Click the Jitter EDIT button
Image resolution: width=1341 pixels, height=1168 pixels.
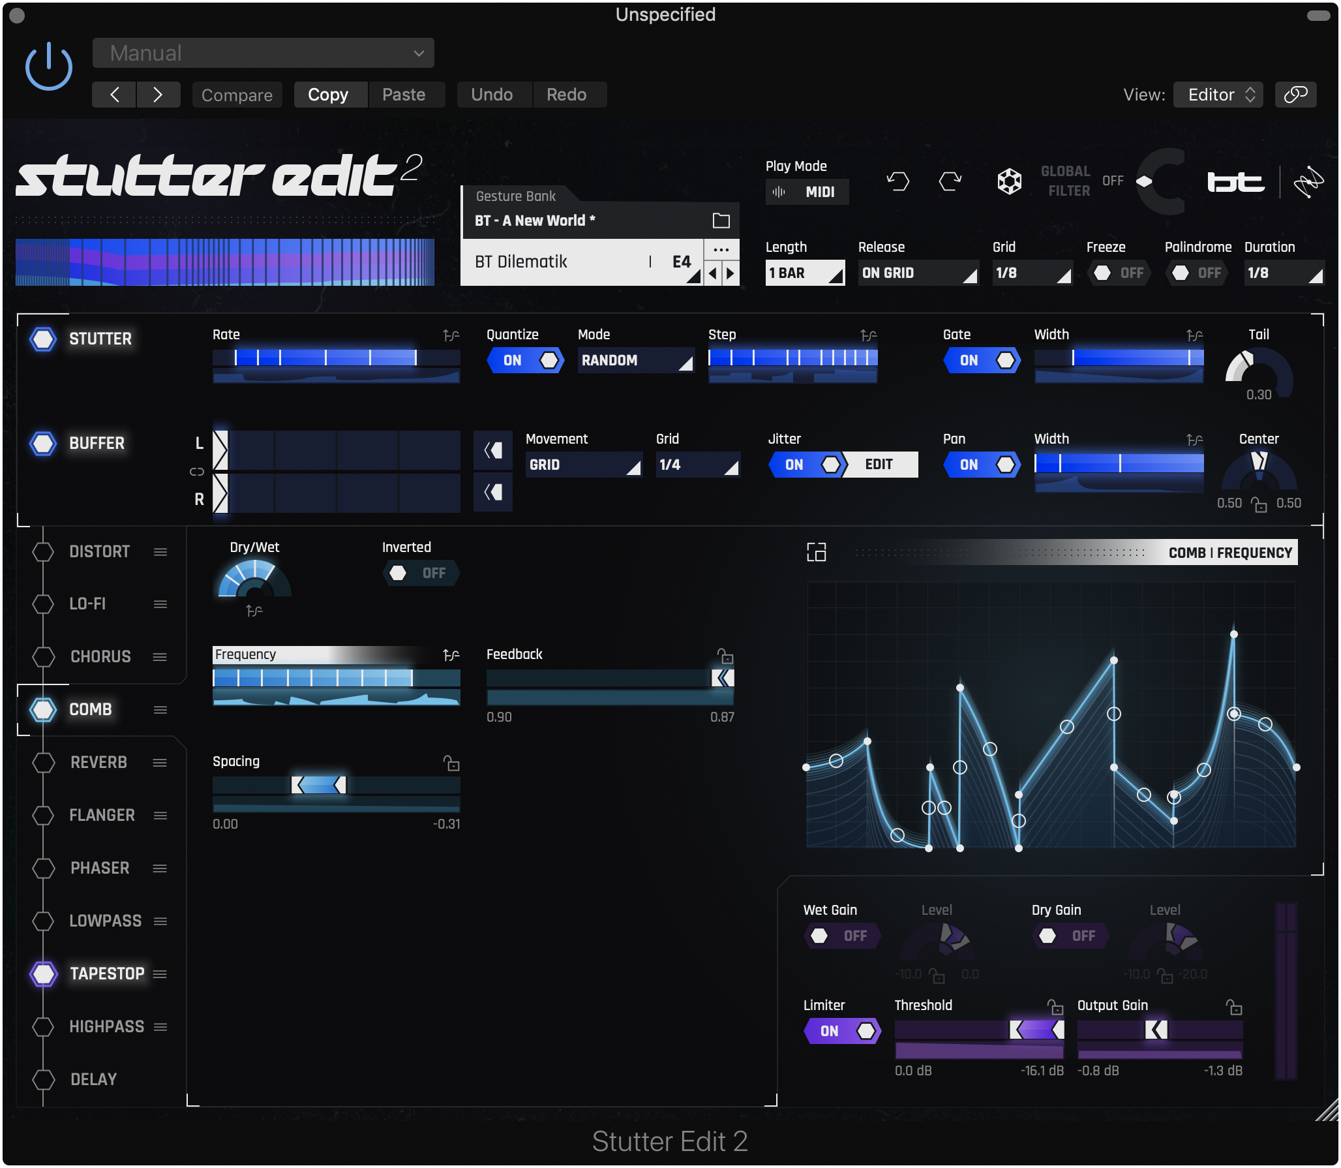point(879,465)
